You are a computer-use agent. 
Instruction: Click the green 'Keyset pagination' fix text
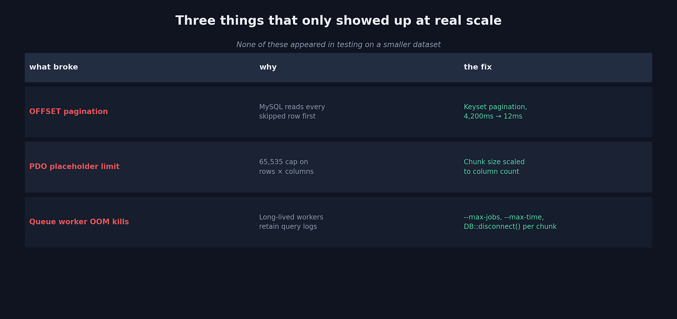[495, 107]
